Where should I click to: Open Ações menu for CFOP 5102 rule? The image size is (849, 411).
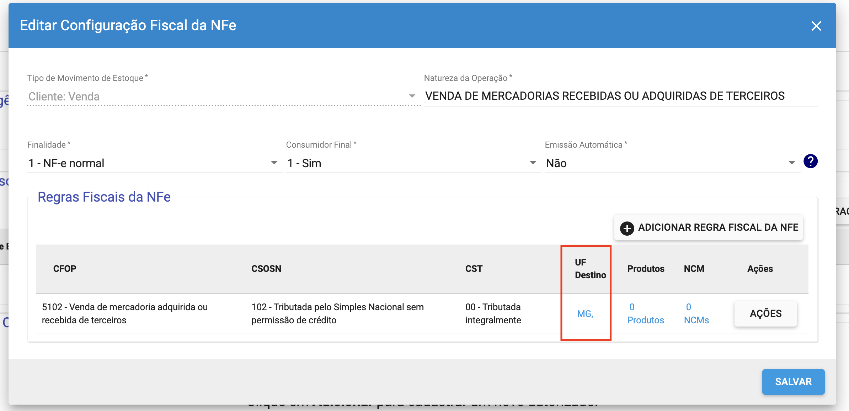tap(765, 313)
